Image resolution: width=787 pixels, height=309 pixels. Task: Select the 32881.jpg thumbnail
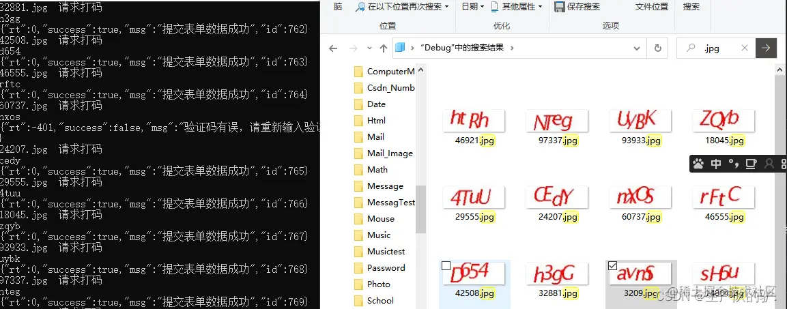pyautogui.click(x=557, y=274)
